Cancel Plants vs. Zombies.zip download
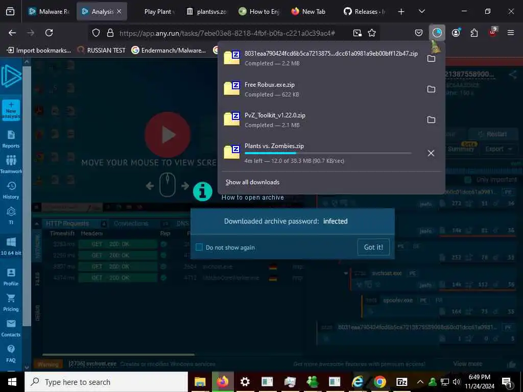The height and width of the screenshot is (392, 523). [431, 153]
